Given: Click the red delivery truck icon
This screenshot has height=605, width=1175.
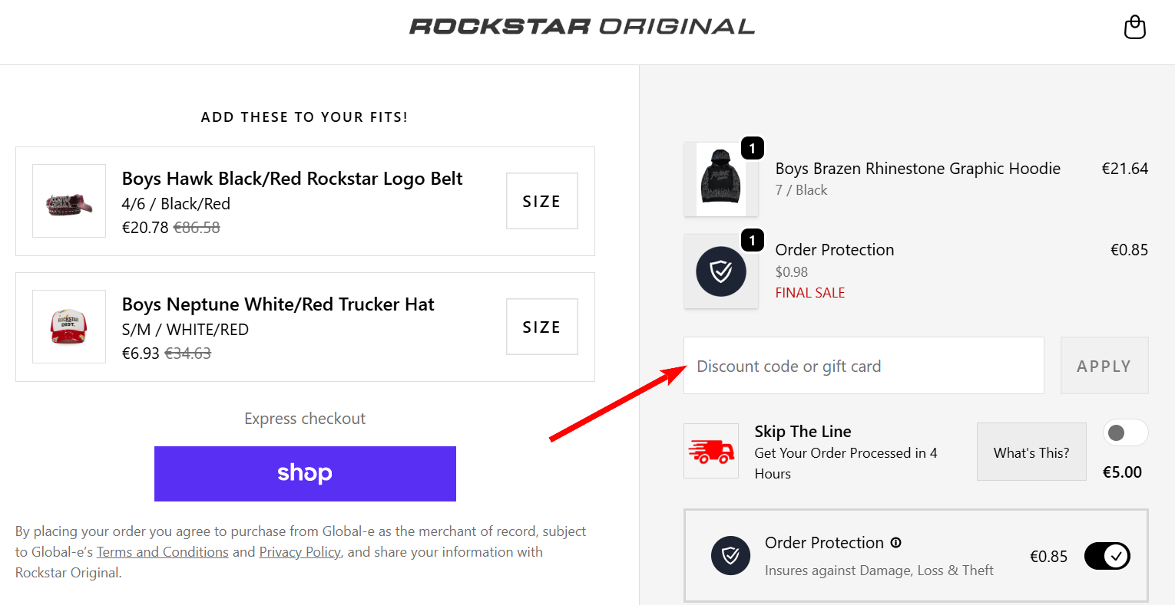Looking at the screenshot, I should [710, 451].
